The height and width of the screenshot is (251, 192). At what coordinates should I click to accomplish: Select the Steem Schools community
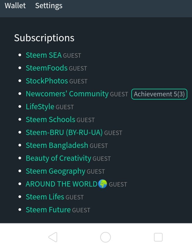coord(50,120)
